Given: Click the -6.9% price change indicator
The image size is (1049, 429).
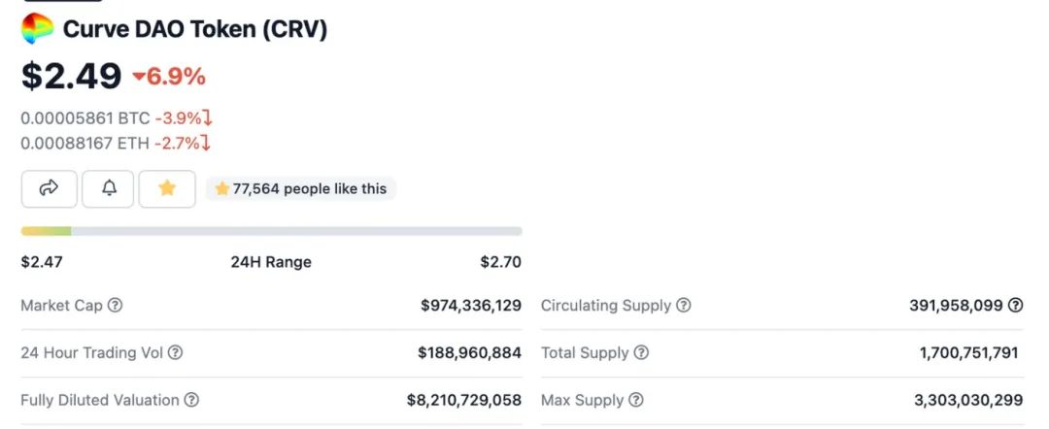Looking at the screenshot, I should click(x=170, y=76).
